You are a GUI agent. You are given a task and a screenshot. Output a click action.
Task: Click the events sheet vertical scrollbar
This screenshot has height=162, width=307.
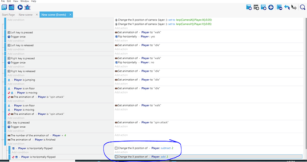306,83
